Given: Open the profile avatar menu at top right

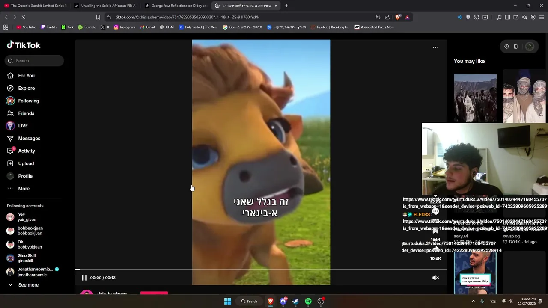Looking at the screenshot, I should [530, 47].
